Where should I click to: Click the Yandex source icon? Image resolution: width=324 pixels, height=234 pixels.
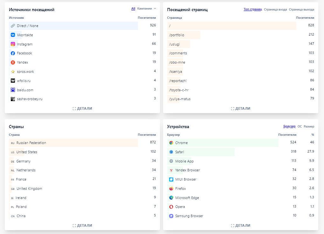point(13,63)
